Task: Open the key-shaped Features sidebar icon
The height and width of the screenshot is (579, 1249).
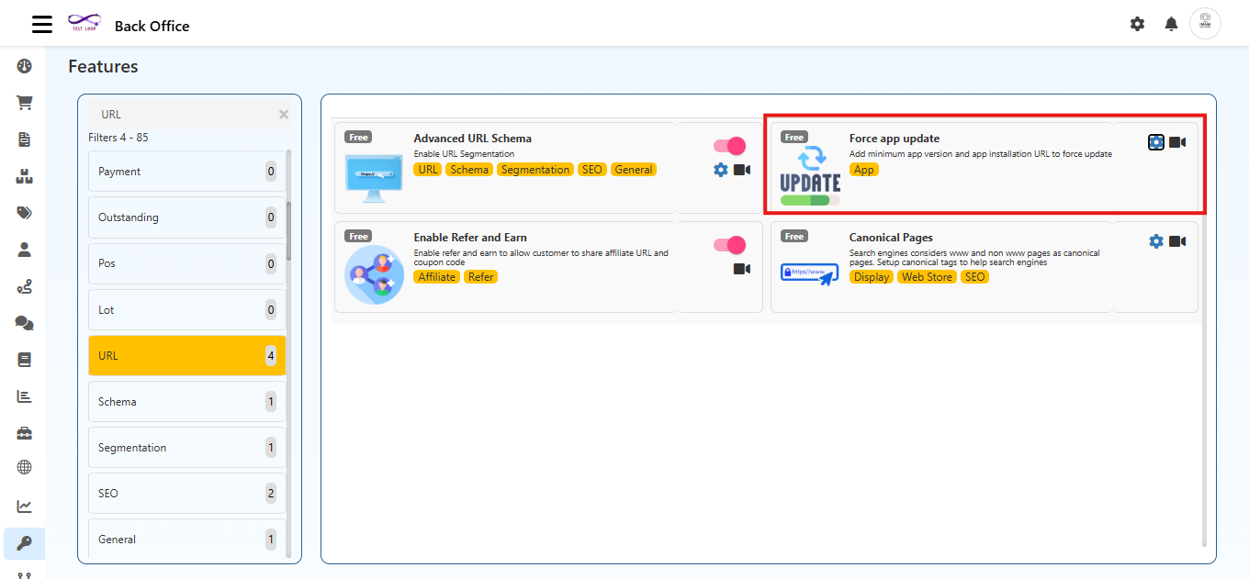Action: 24,543
